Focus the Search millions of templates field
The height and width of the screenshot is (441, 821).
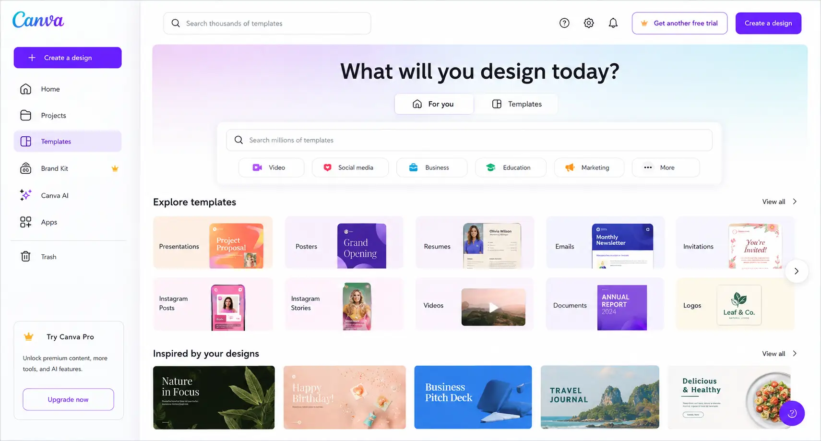pos(469,140)
